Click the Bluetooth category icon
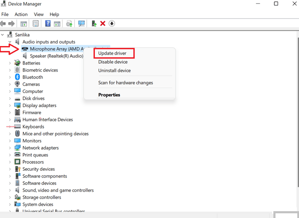This screenshot has height=218, width=299. 18,77
